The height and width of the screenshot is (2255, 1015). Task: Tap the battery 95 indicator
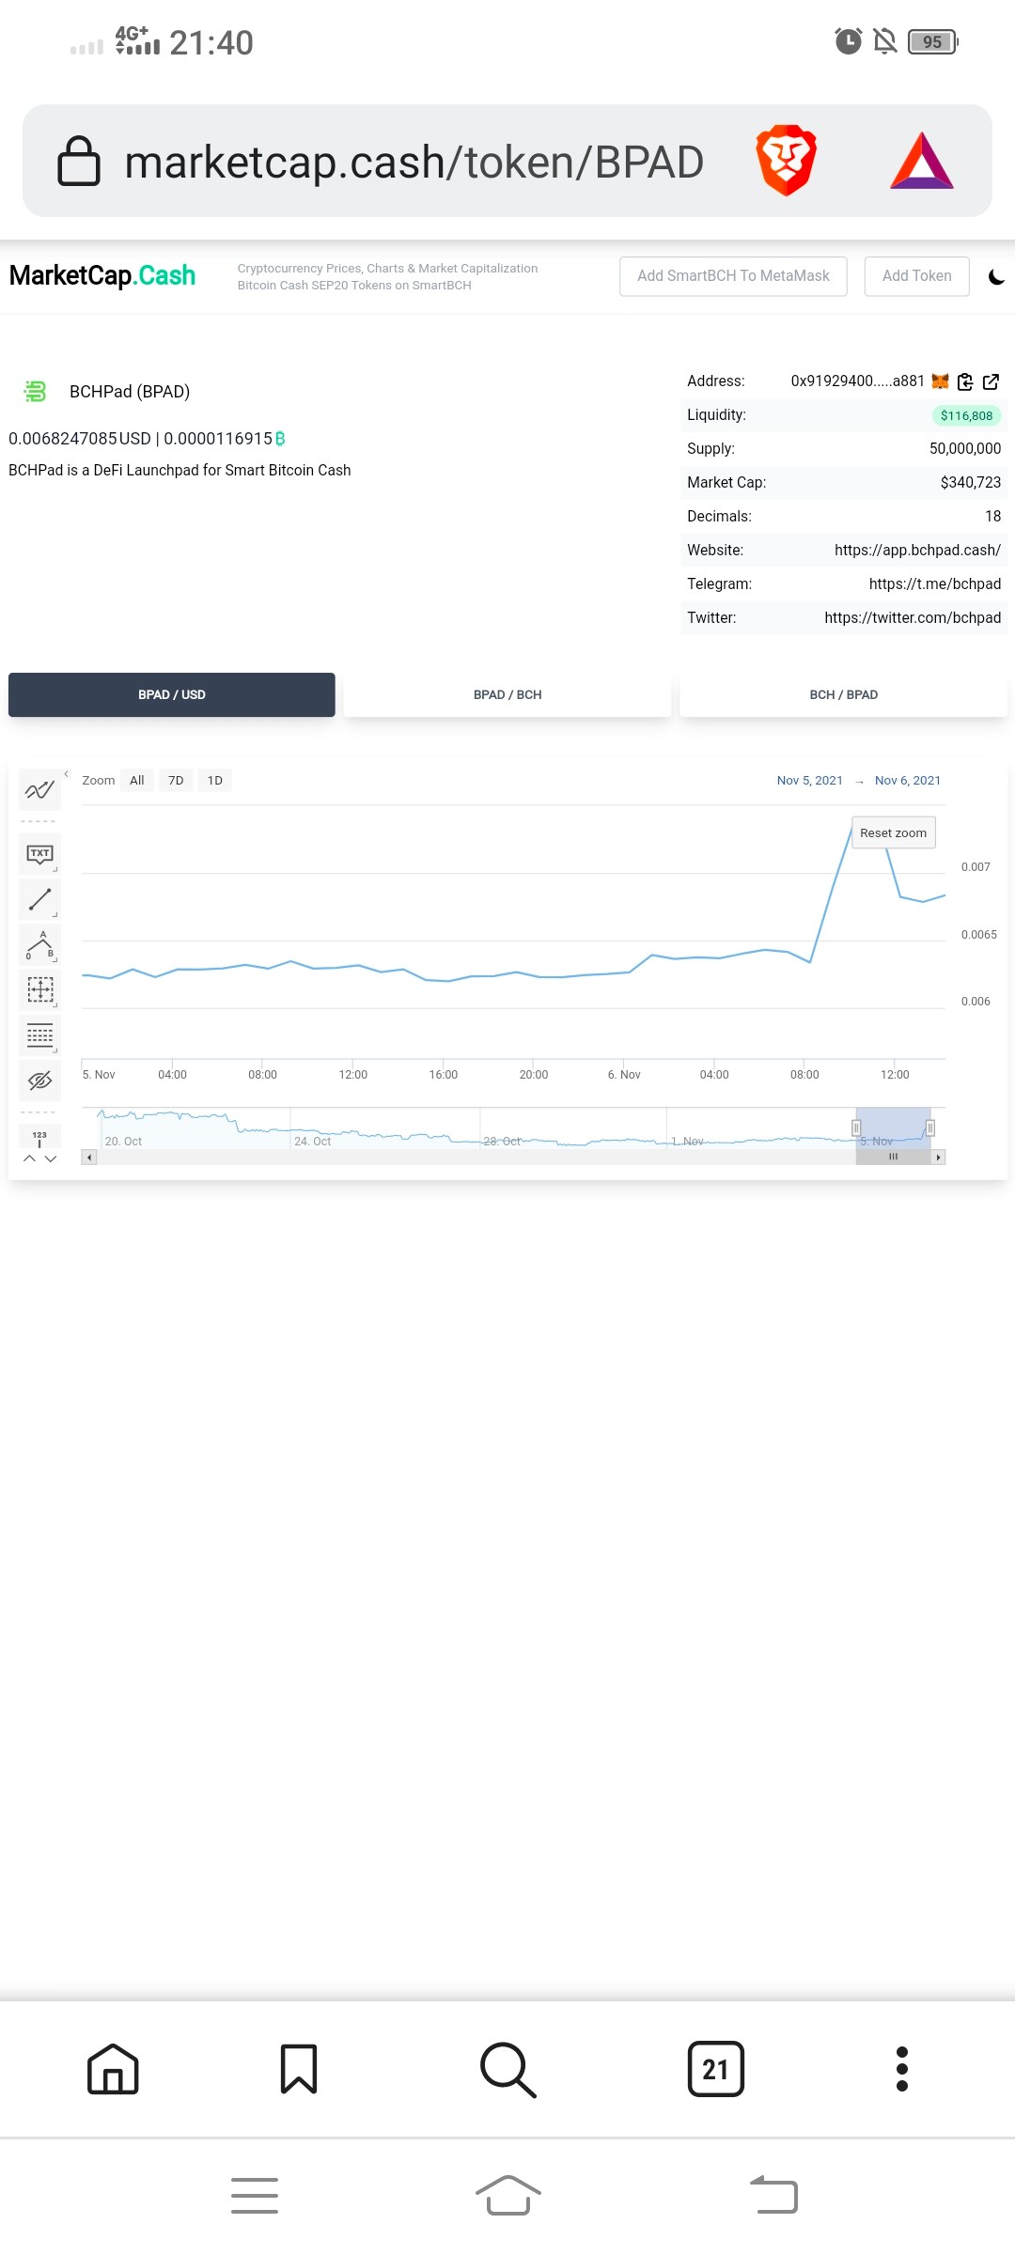933,41
